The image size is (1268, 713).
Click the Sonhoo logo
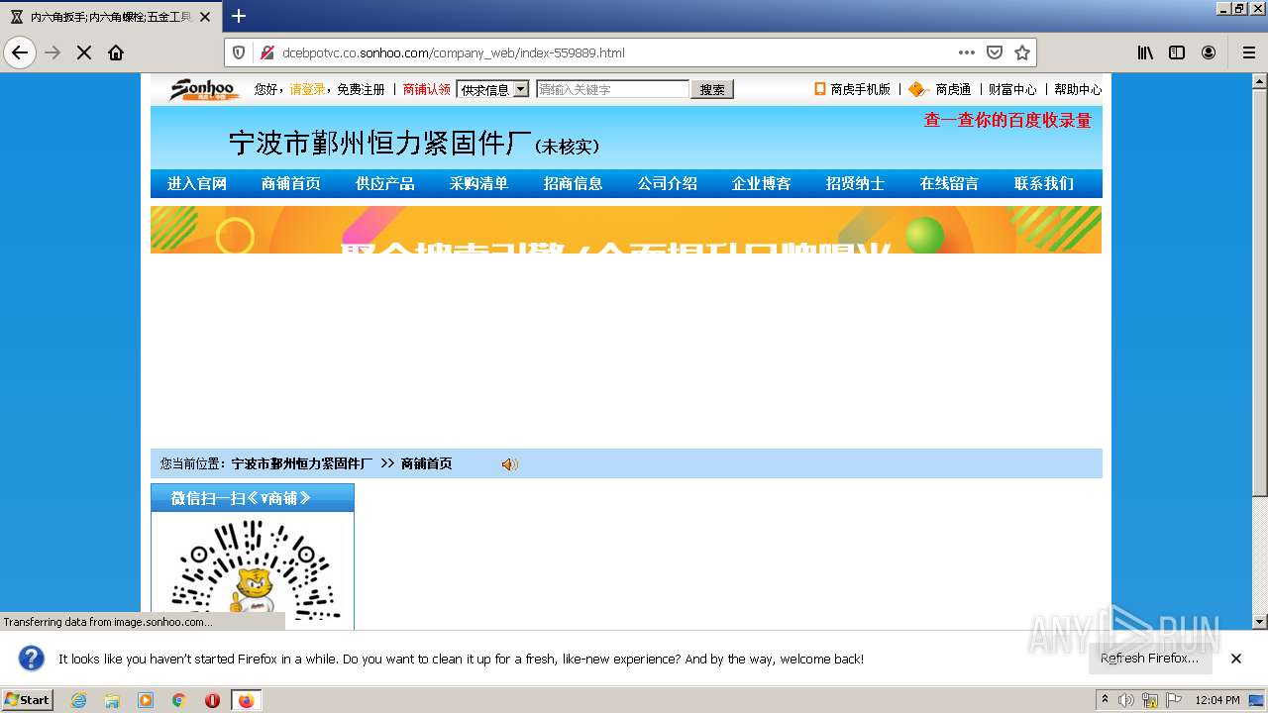click(x=204, y=89)
